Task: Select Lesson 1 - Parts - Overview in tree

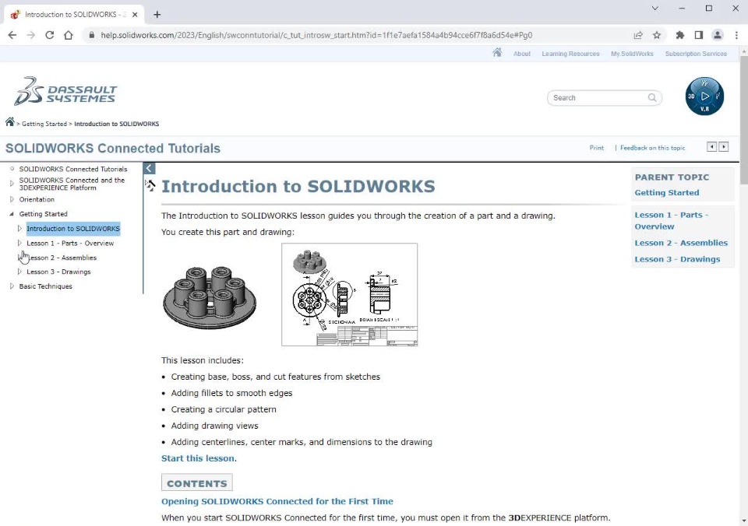Action: point(70,243)
